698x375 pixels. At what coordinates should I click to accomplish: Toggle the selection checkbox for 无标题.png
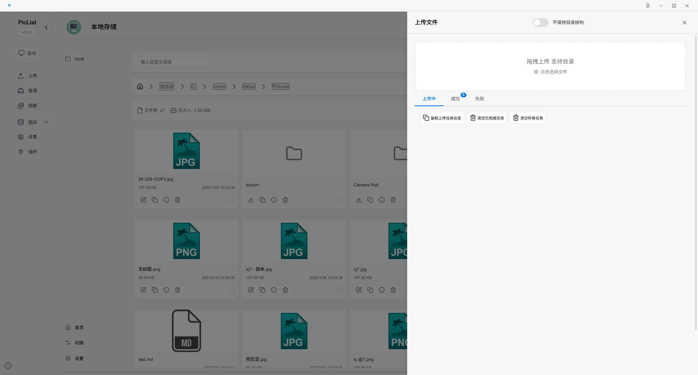coord(232,290)
